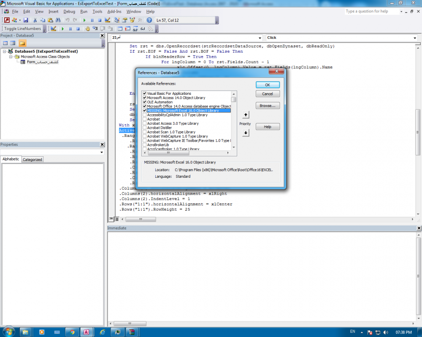Open the File menu
The width and height of the screenshot is (422, 337).
15,11
